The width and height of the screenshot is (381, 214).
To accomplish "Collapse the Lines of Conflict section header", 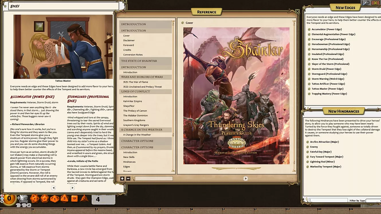I will pos(146,92).
